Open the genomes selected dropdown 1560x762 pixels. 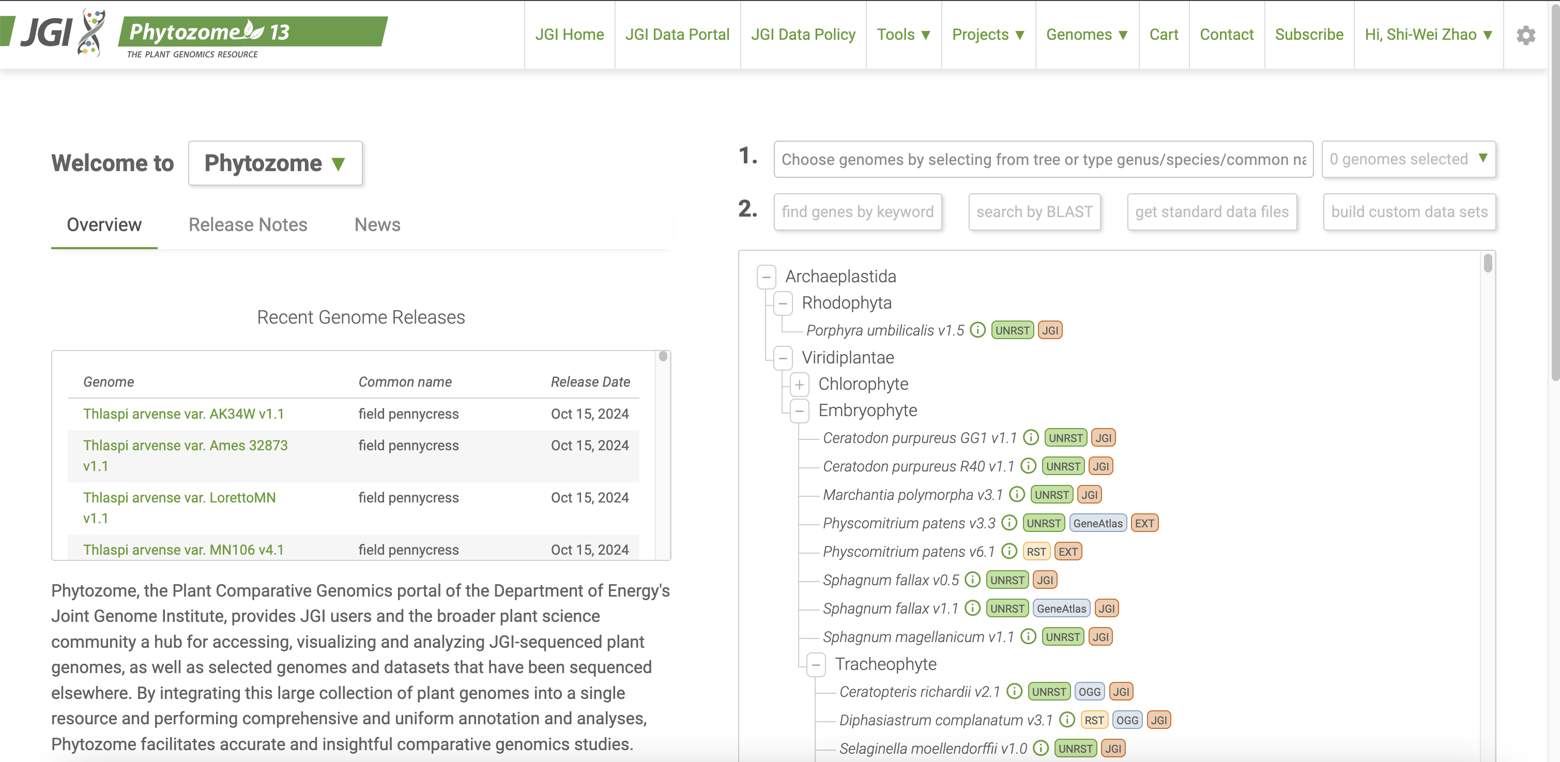[x=1408, y=159]
